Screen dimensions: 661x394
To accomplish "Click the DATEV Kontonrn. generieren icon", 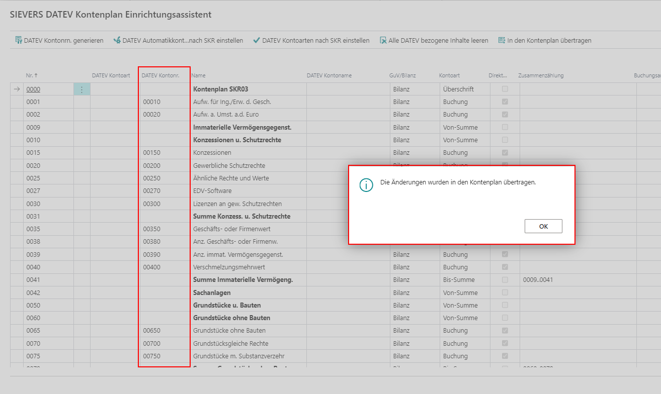I will click(19, 40).
